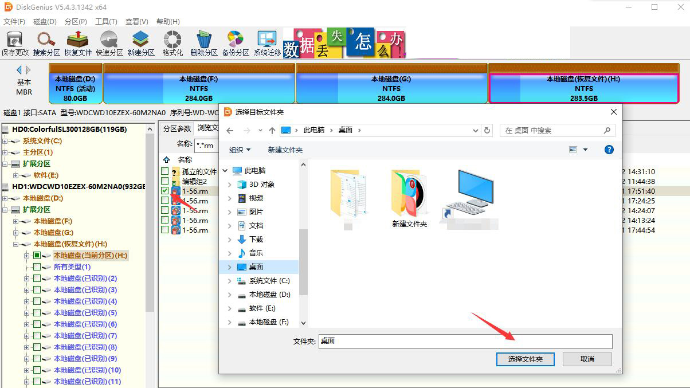Check the 所有类型(1) tree checkbox

37,267
